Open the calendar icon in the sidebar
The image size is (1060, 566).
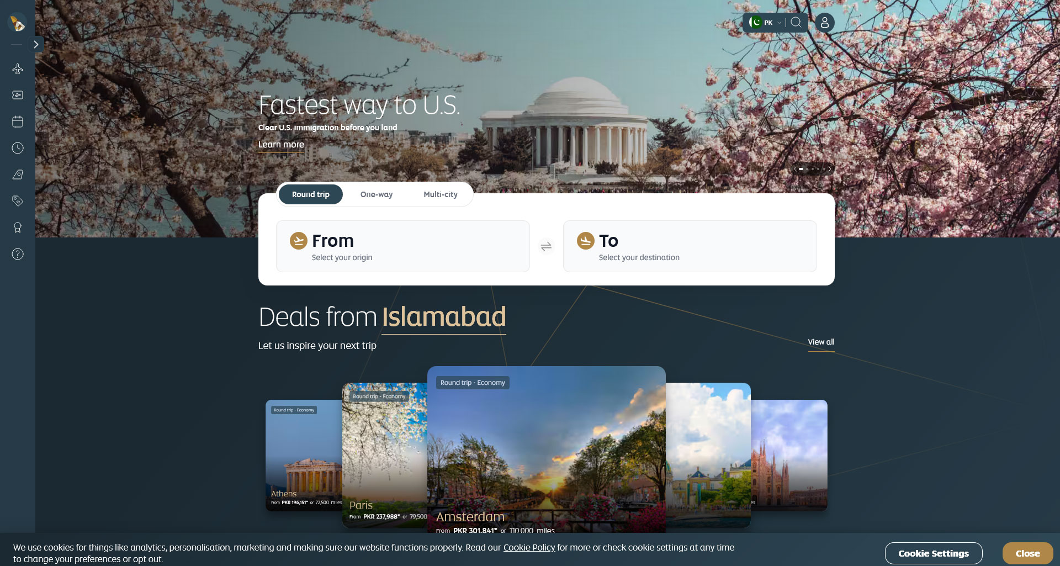click(18, 121)
